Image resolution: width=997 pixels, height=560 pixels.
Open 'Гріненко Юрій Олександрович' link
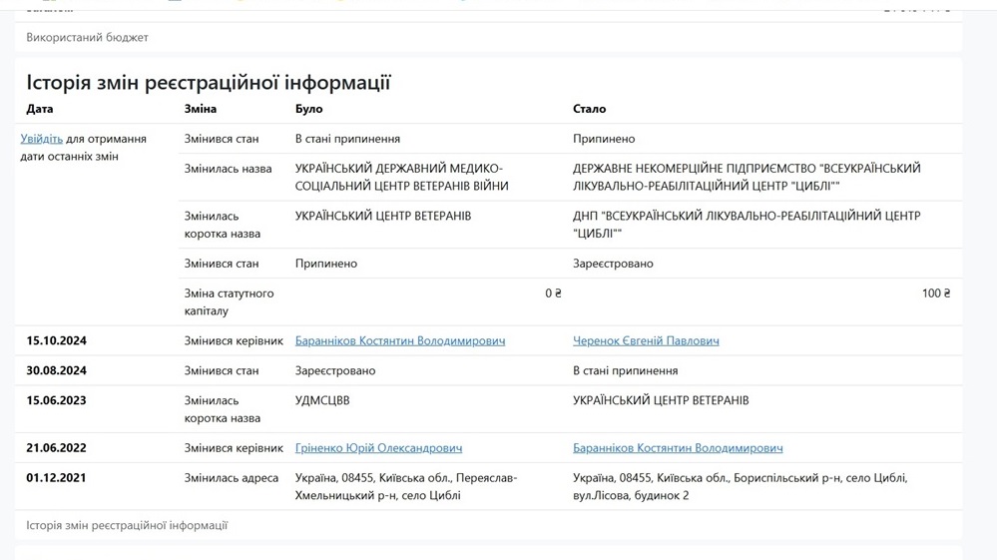378,448
